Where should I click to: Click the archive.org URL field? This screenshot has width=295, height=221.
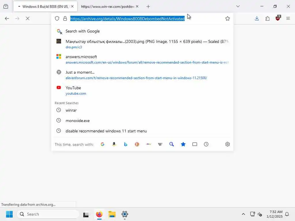[x=127, y=19]
